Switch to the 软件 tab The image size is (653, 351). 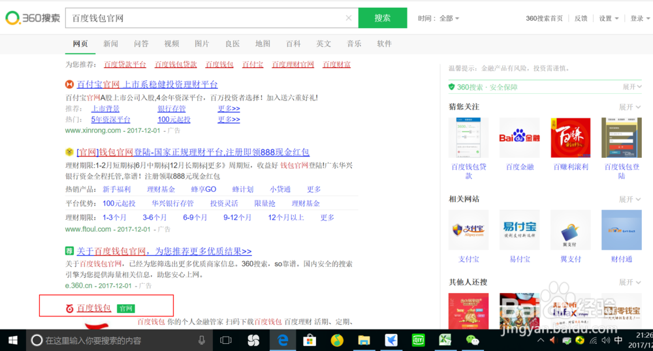coord(385,44)
